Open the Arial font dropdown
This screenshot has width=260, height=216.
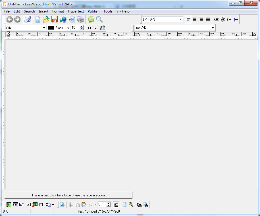coord(44,28)
